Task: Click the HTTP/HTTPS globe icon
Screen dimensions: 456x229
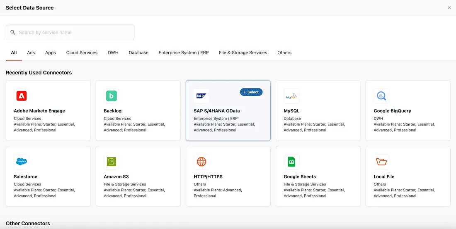Action: (x=201, y=162)
